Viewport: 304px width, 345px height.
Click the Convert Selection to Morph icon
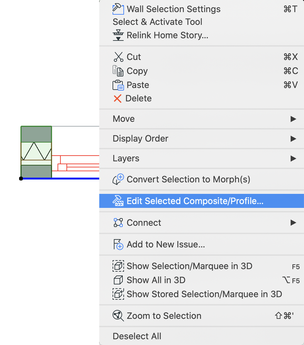tap(118, 179)
